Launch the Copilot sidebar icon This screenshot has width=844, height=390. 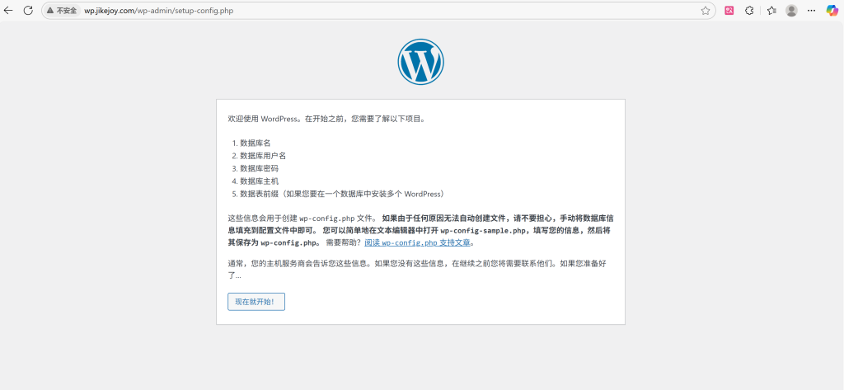(x=832, y=10)
